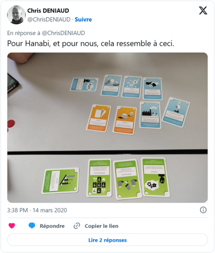Click the X logo icon
215x253 pixels.
coord(203,11)
